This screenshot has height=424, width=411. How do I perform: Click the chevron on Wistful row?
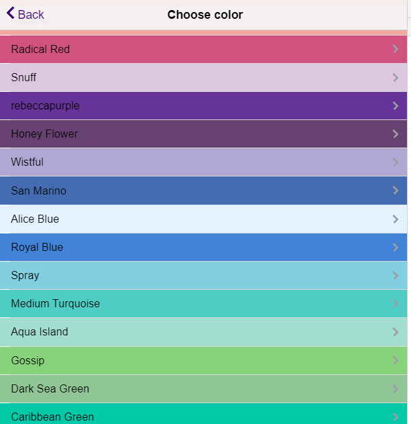[396, 162]
